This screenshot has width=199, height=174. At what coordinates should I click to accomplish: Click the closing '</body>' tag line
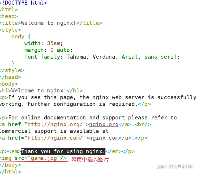pos(11,165)
